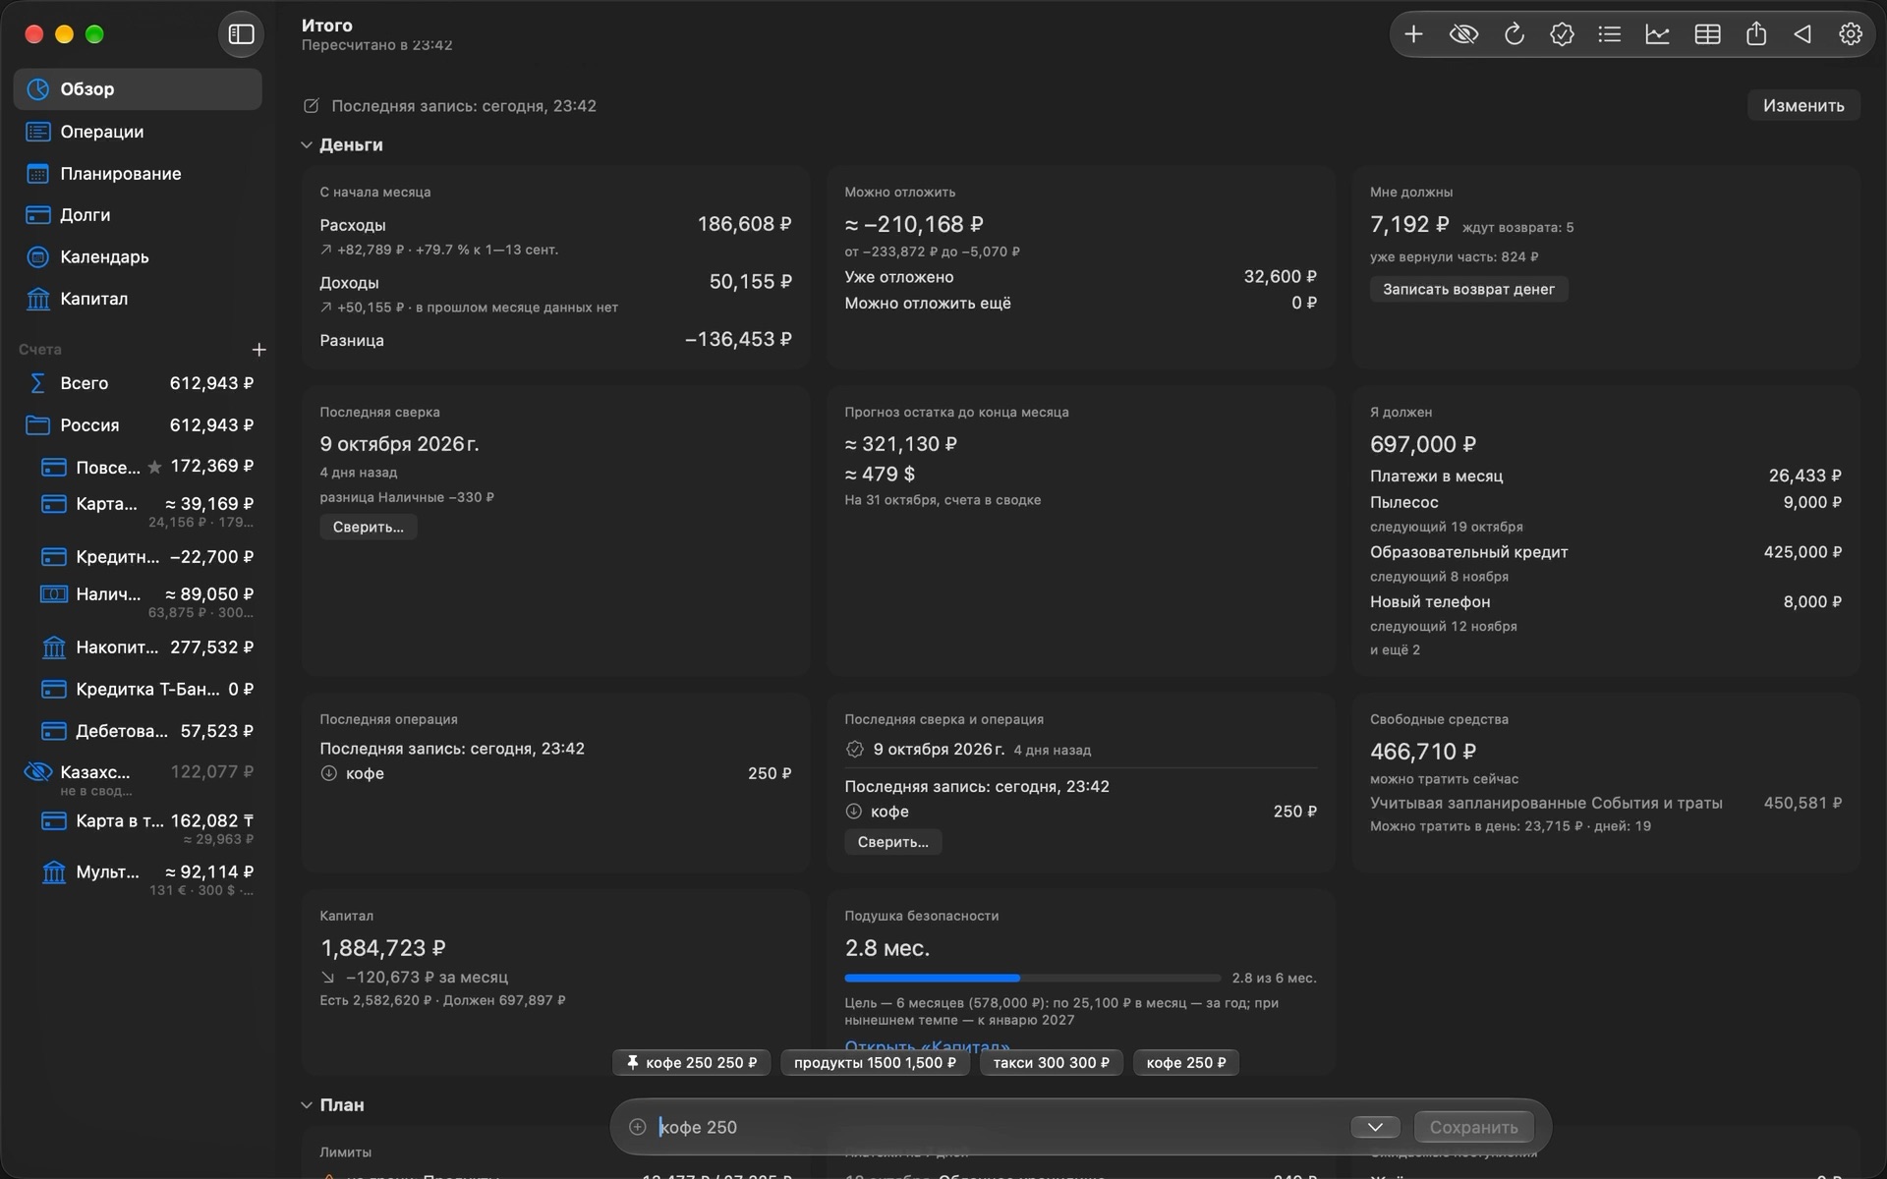Collapse the План section chevron
This screenshot has height=1179, width=1887.
tap(307, 1105)
